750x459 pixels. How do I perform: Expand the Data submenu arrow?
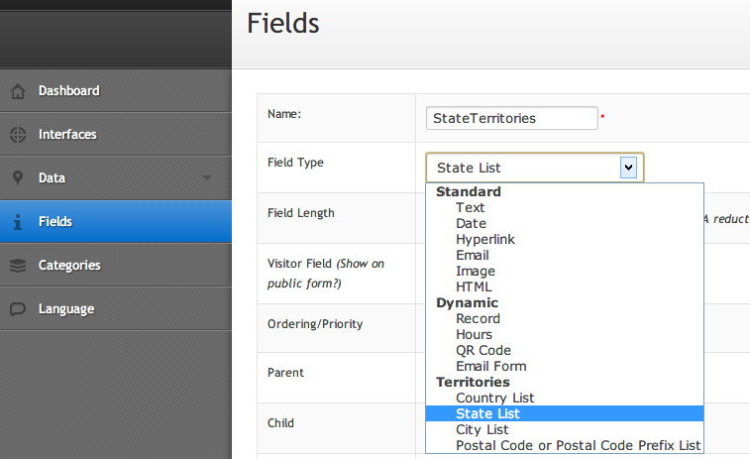(207, 177)
